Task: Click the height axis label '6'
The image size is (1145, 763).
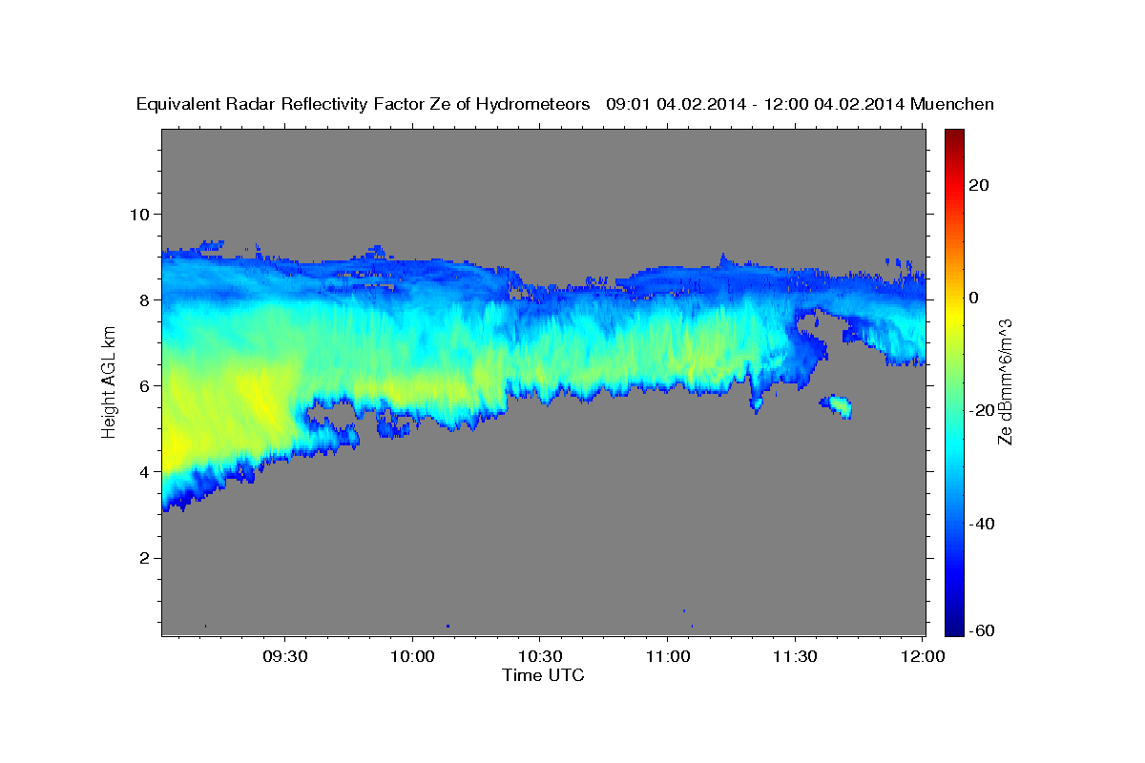Action: pos(146,385)
